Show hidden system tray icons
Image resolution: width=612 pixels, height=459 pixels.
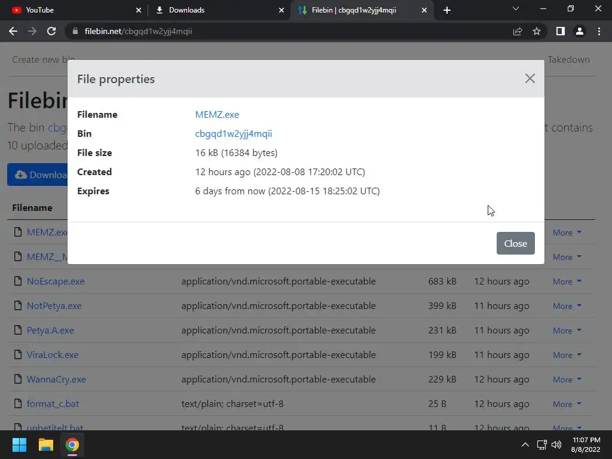tap(525, 445)
